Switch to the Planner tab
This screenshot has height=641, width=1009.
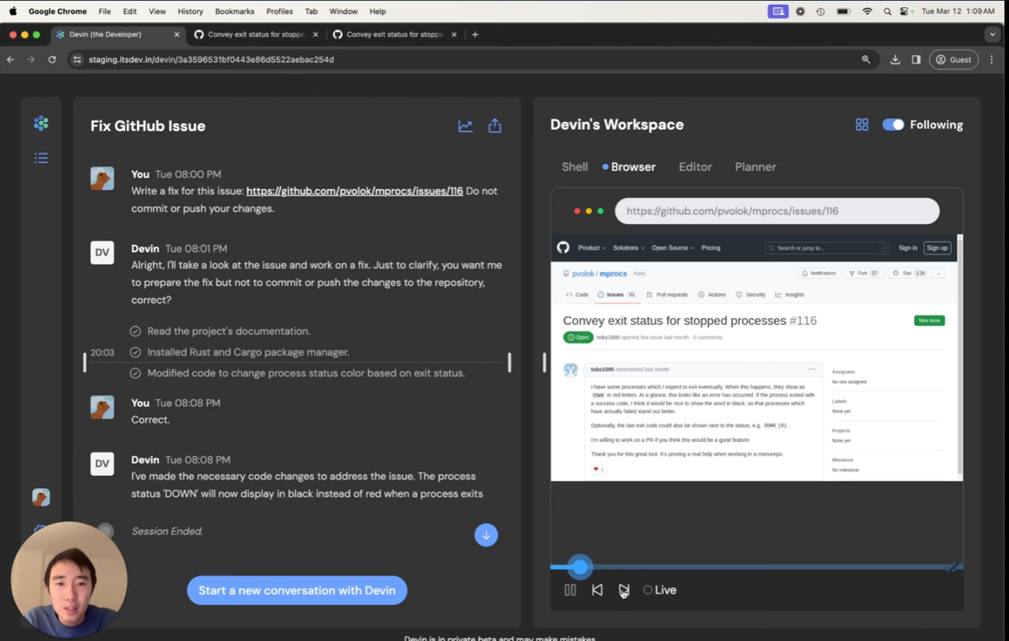click(755, 167)
